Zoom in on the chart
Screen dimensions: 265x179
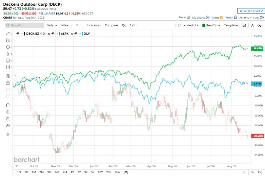[8, 112]
